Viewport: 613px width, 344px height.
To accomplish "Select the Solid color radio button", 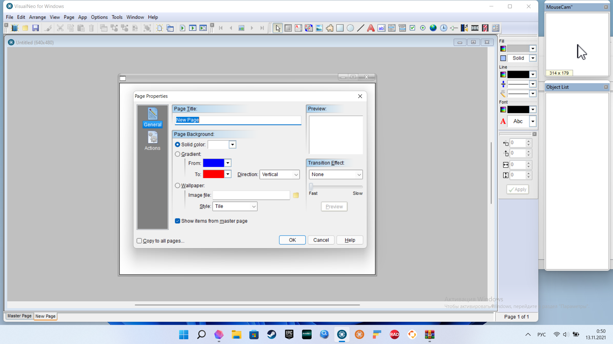I will 178,145.
